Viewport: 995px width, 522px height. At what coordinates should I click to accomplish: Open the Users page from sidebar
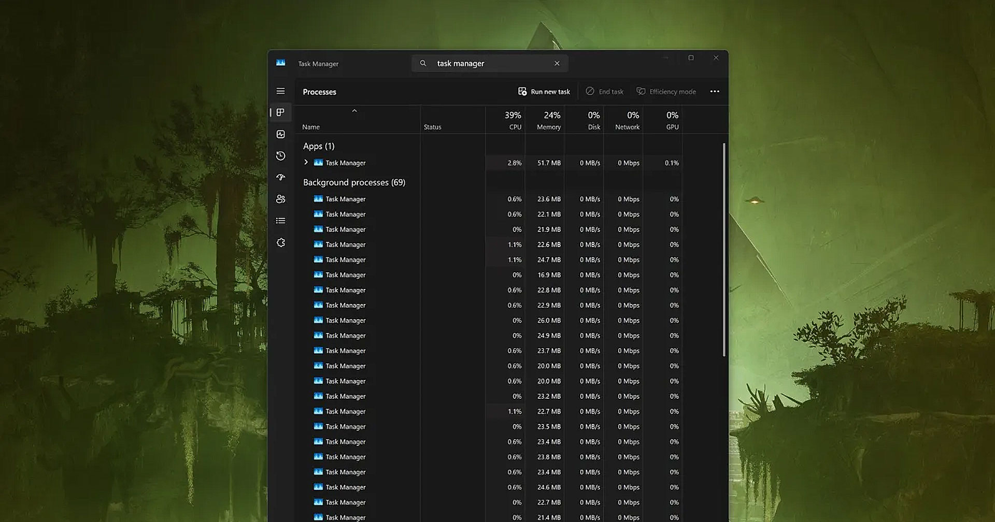coord(280,199)
